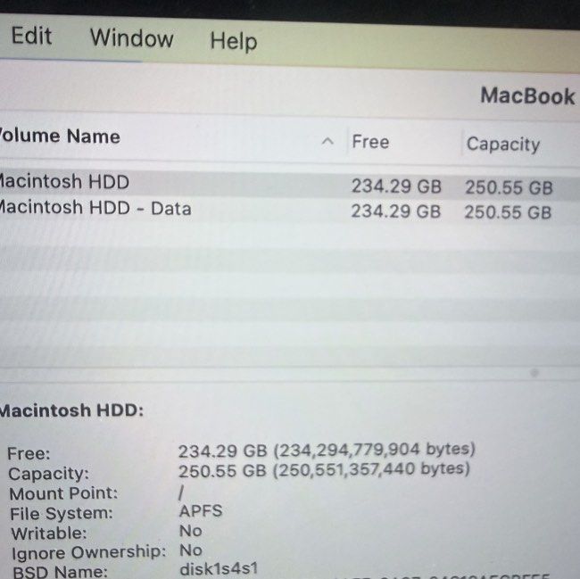Sort by Capacity column header

click(503, 145)
